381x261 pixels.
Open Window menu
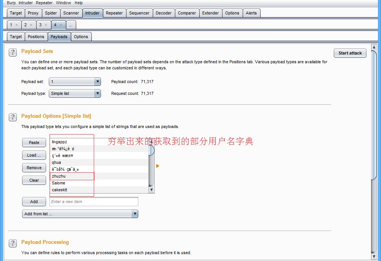63,3
